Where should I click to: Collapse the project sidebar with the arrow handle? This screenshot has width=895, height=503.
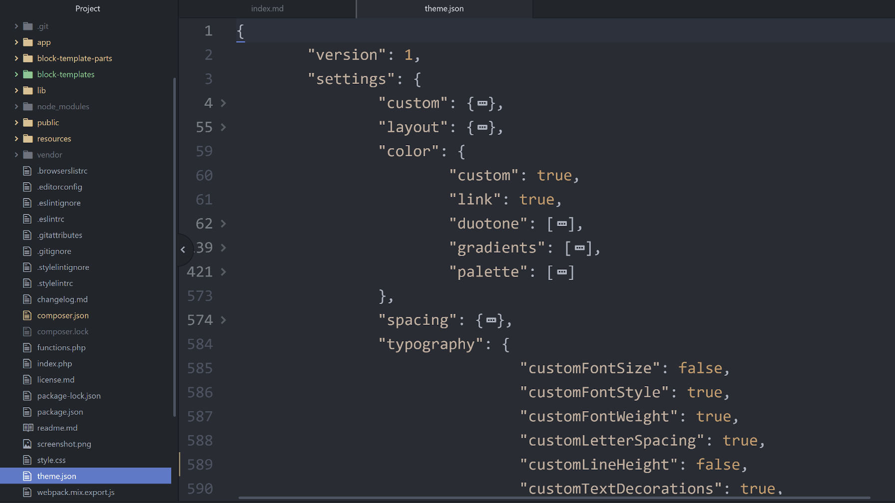pyautogui.click(x=183, y=250)
